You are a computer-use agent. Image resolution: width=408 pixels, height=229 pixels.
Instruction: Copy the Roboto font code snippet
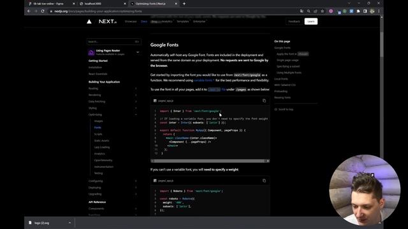click(x=264, y=181)
